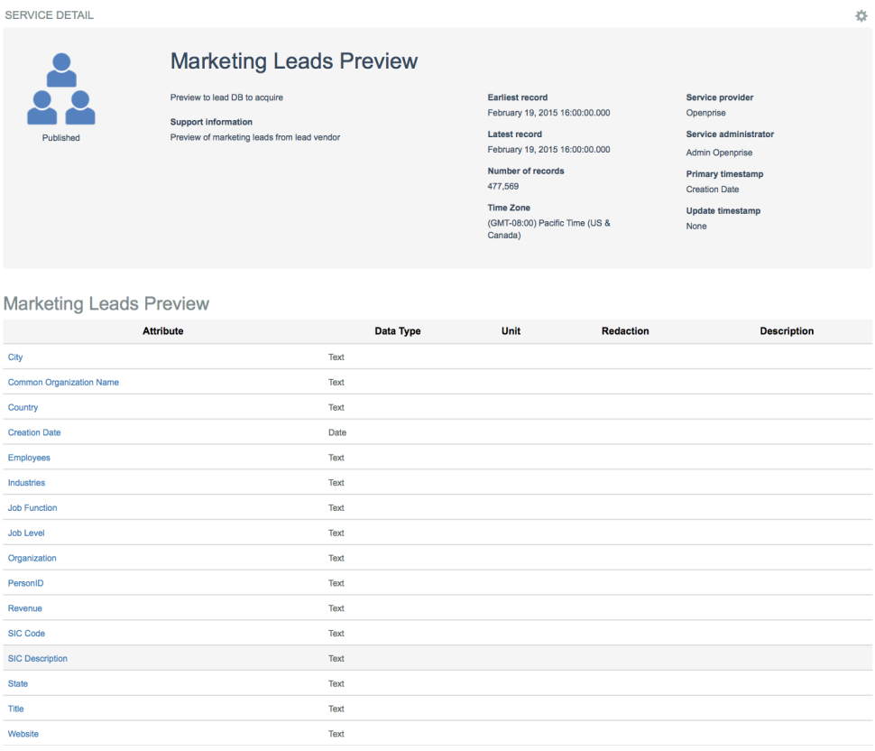
Task: Open the State attribute
Action: click(17, 683)
